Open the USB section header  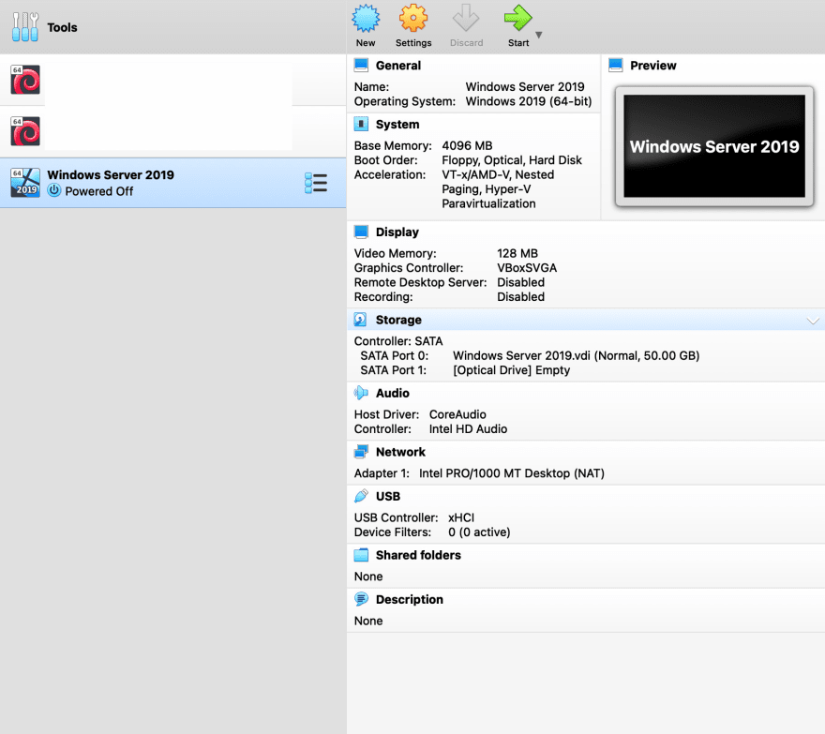[x=388, y=496]
